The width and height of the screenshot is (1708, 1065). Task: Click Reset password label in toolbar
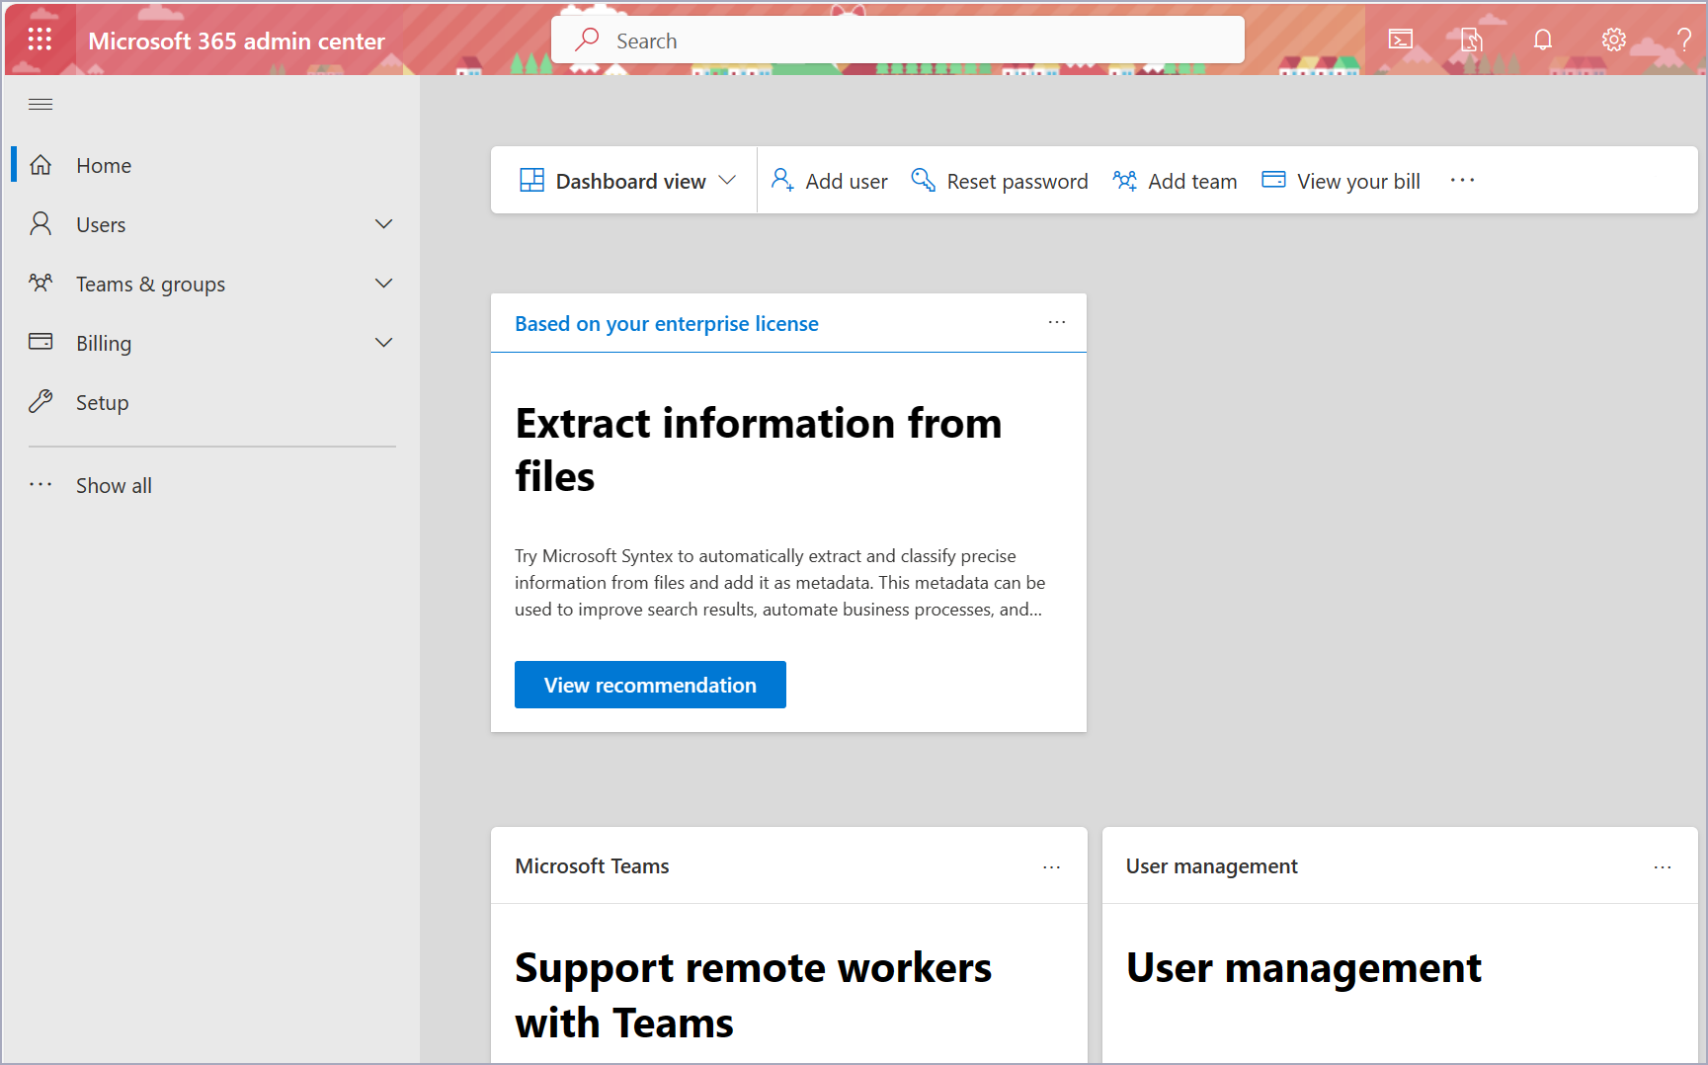pyautogui.click(x=1017, y=182)
